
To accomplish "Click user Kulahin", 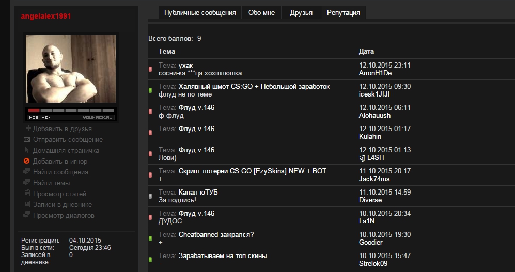I will (370, 136).
